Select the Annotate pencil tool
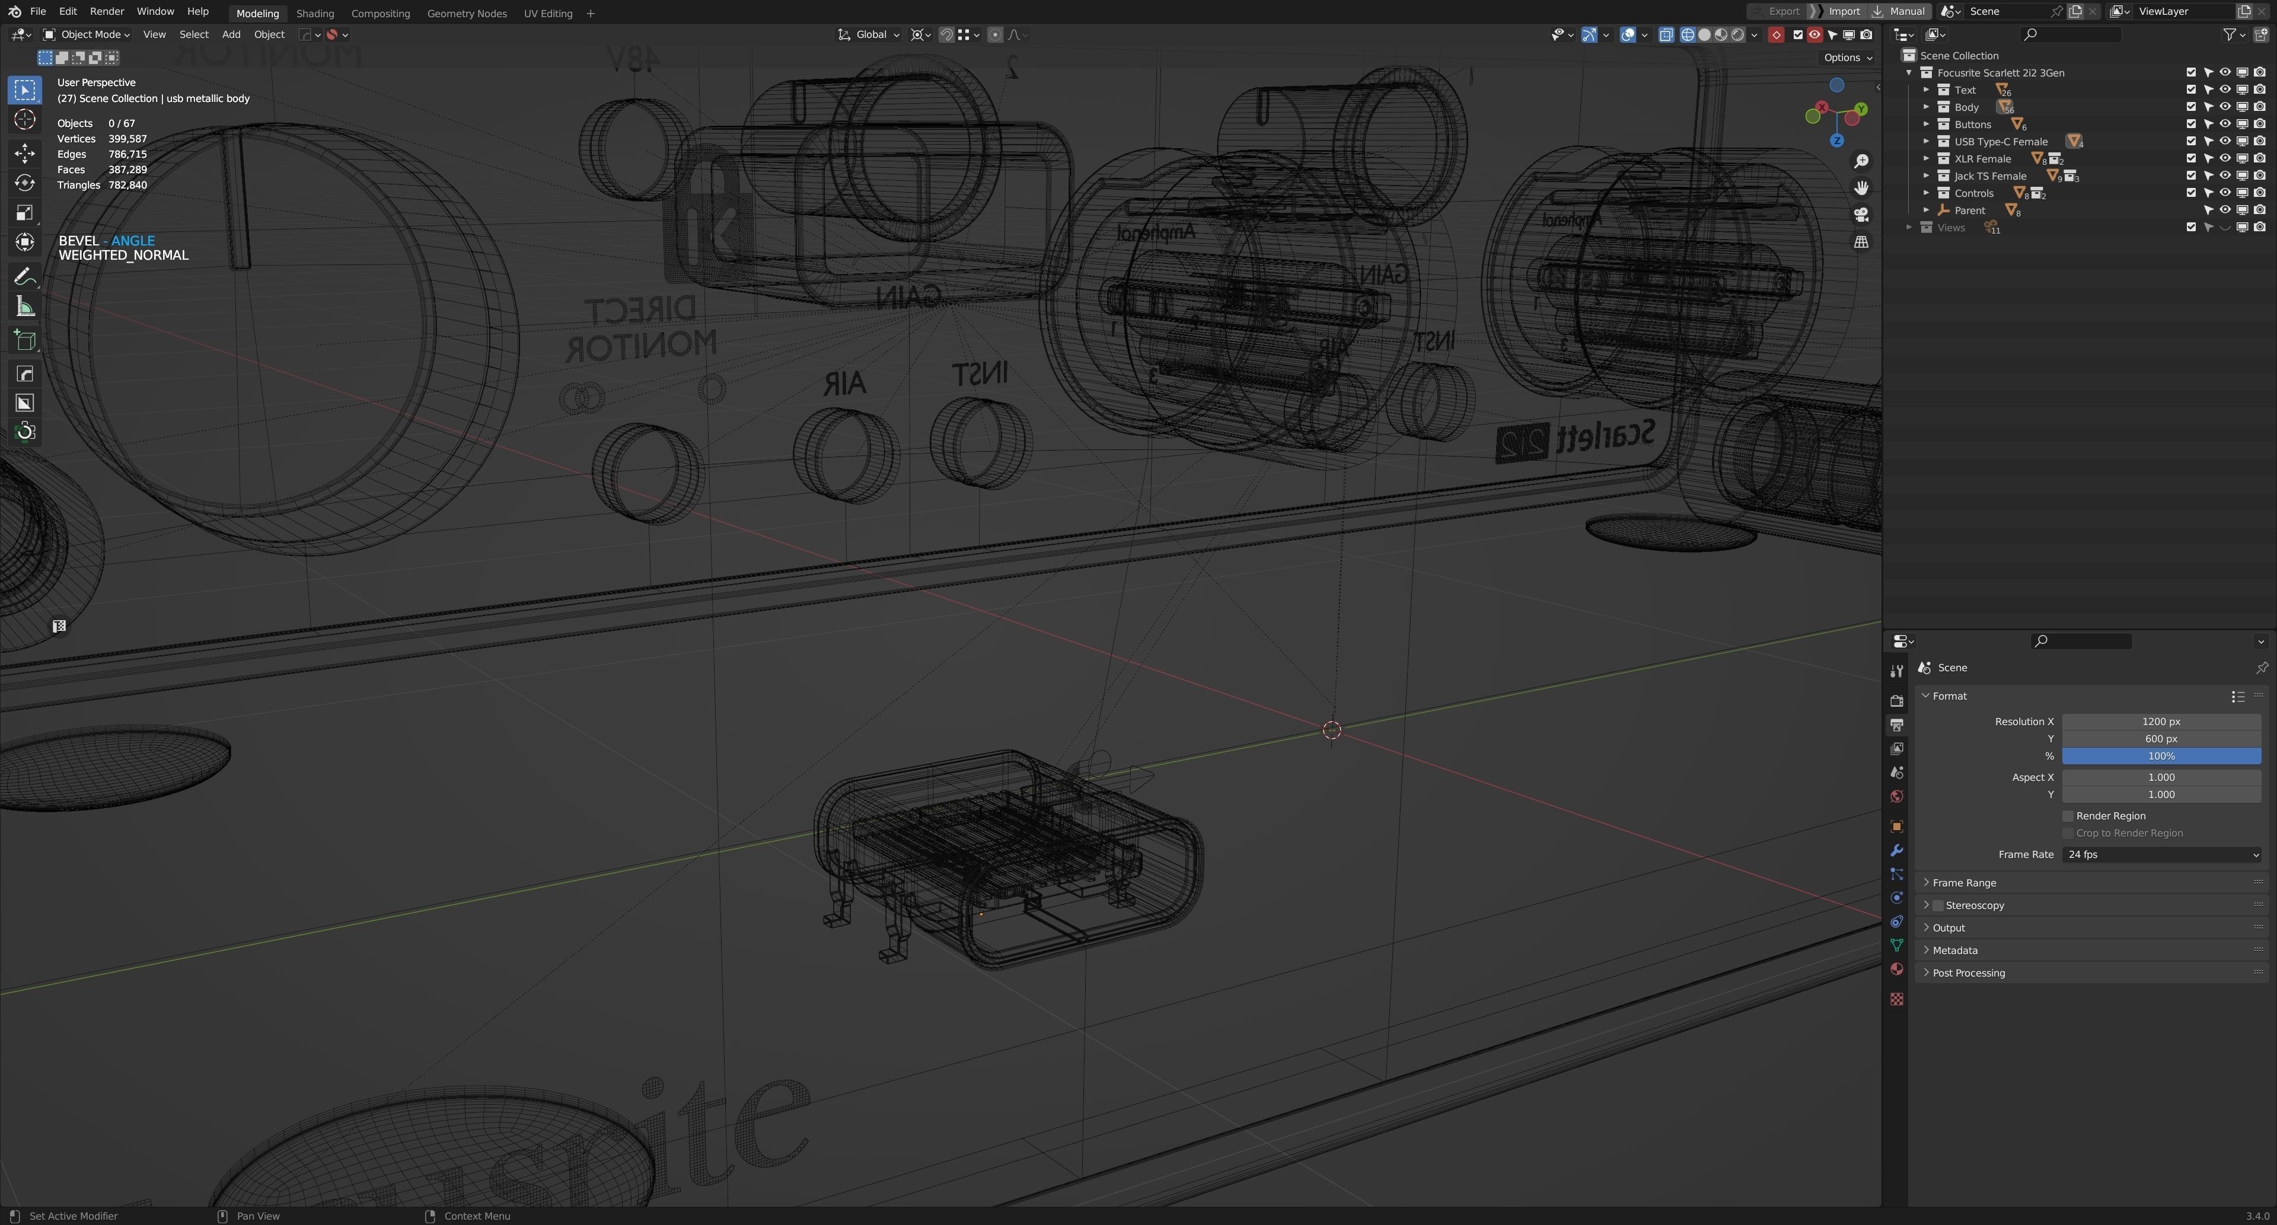The height and width of the screenshot is (1225, 2277). coord(25,277)
